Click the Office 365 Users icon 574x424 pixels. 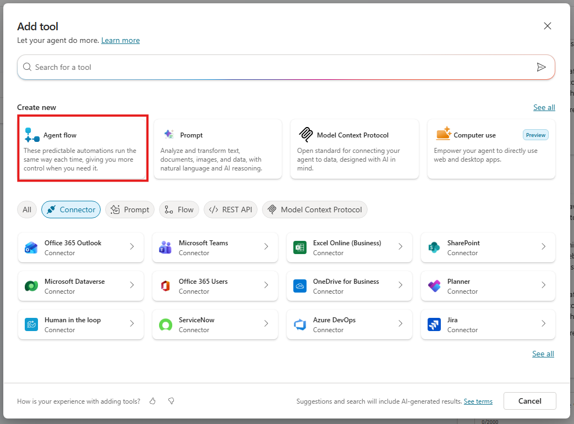pos(165,286)
